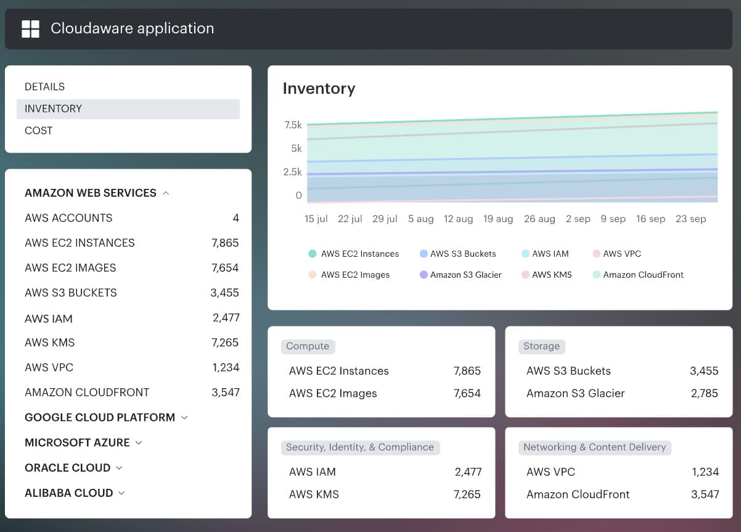Click the AWS S3 Buckets legend dot

click(x=422, y=254)
